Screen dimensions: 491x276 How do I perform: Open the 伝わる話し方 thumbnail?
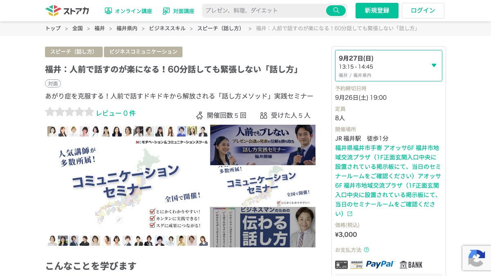(x=263, y=227)
